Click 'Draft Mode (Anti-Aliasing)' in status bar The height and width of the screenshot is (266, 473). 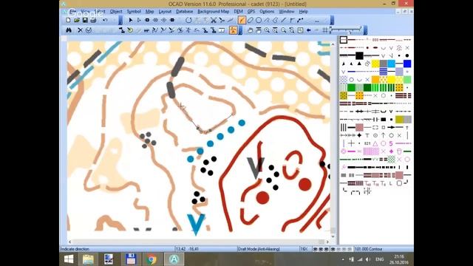pyautogui.click(x=259, y=249)
